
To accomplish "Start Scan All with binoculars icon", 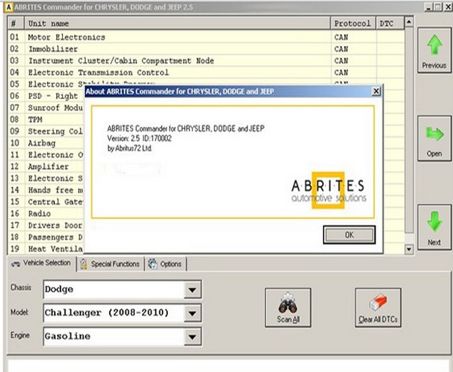I will (288, 308).
